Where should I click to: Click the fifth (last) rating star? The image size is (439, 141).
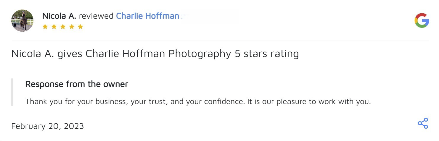pos(80,27)
